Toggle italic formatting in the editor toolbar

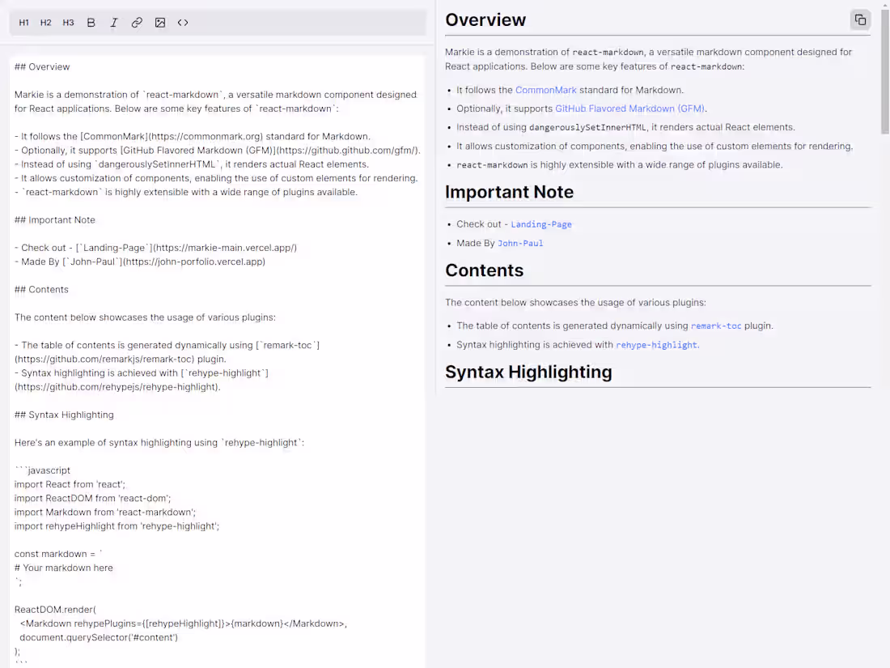pos(113,23)
